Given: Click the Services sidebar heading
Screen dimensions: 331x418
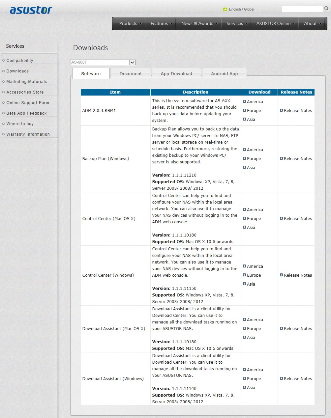Looking at the screenshot, I should click(x=15, y=46).
